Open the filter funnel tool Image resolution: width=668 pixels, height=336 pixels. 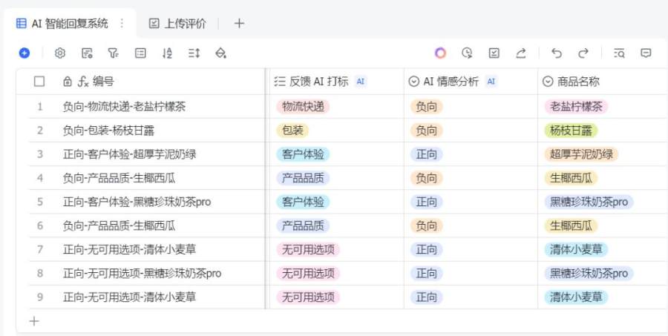click(113, 53)
